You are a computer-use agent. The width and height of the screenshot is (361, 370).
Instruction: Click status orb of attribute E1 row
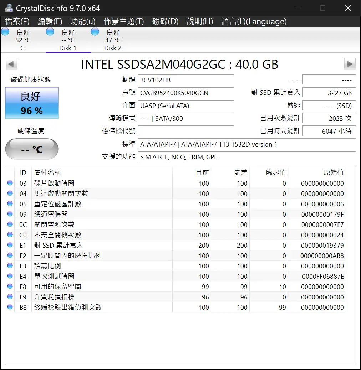(10, 245)
